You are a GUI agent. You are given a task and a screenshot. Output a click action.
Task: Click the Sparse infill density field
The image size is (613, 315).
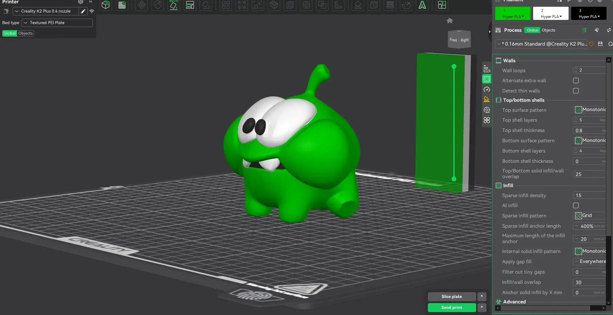click(590, 196)
